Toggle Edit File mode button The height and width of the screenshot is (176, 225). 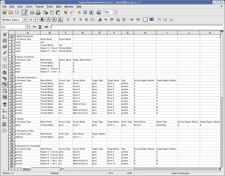[24, 12]
